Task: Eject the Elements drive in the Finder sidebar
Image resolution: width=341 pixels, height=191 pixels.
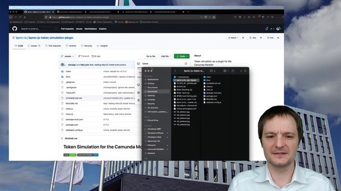Action: pyautogui.click(x=167, y=145)
